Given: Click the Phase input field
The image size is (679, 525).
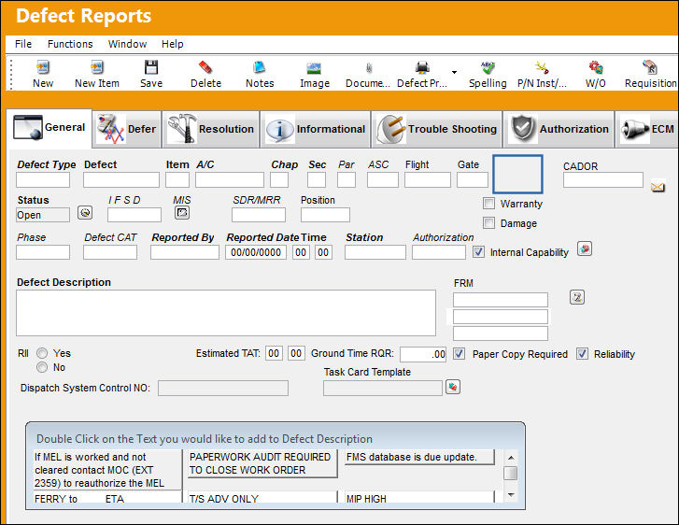Looking at the screenshot, I should click(x=43, y=252).
